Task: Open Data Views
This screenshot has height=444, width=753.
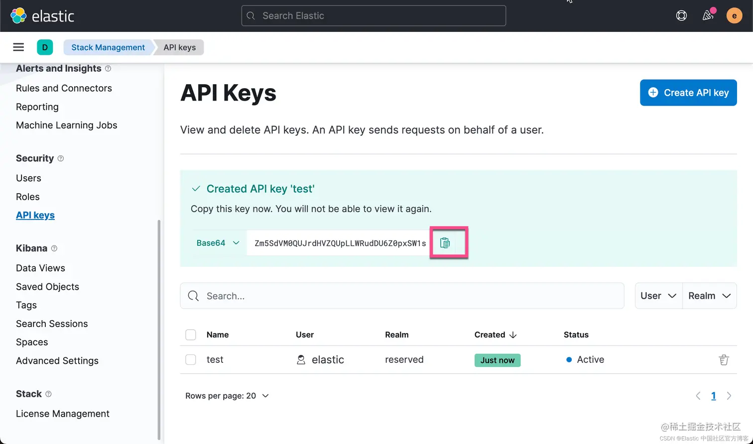Action: [x=40, y=268]
